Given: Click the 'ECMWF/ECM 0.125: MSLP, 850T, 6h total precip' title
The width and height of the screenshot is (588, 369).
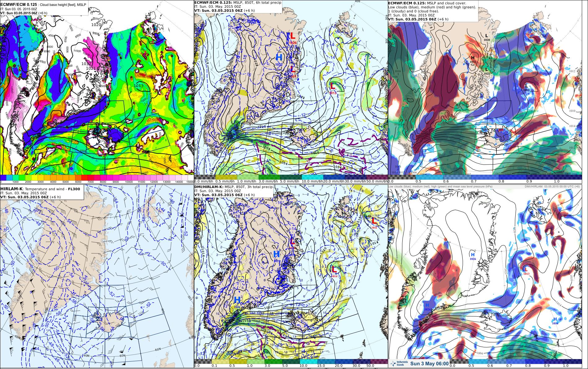Looking at the screenshot, I should [x=238, y=3].
